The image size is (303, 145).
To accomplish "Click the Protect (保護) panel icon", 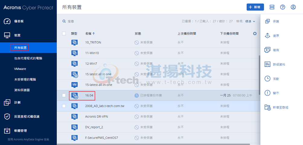I will pos(267,21).
